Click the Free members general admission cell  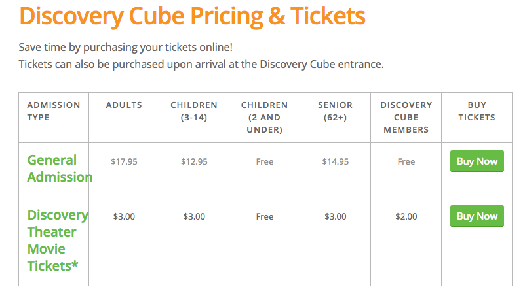click(x=406, y=161)
